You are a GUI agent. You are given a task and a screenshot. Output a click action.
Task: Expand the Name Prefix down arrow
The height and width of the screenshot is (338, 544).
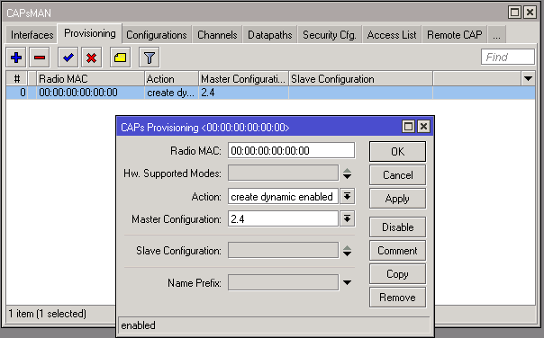[347, 283]
